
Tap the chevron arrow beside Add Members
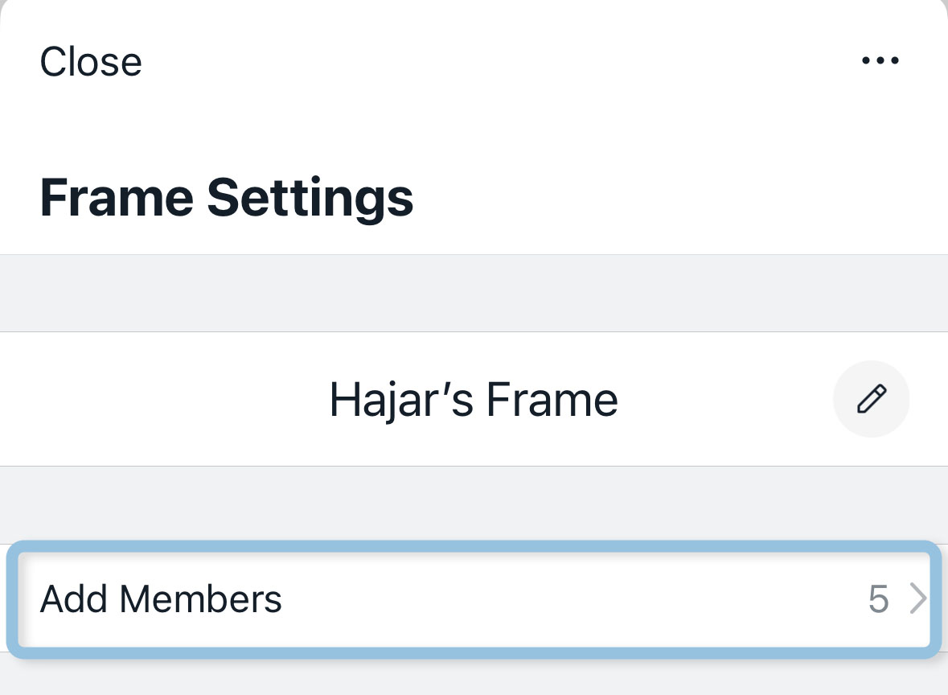click(918, 599)
